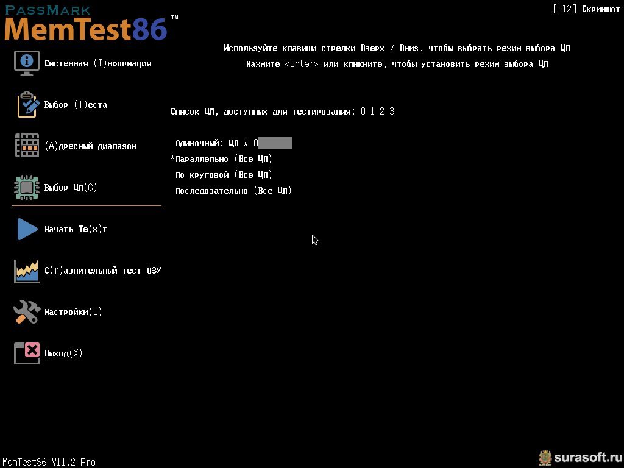624x468 pixels.
Task: Click the Выход(X) label
Action: point(63,353)
